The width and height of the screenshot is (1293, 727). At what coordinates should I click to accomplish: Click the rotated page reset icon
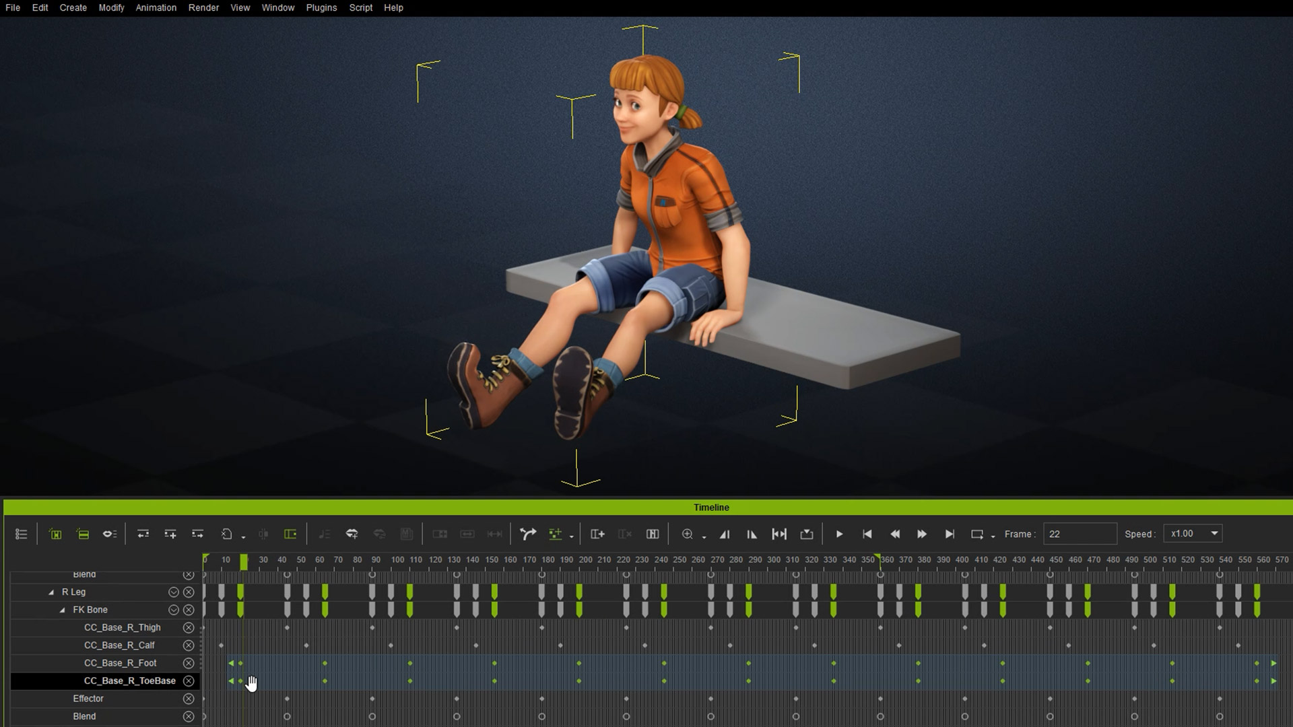(227, 534)
